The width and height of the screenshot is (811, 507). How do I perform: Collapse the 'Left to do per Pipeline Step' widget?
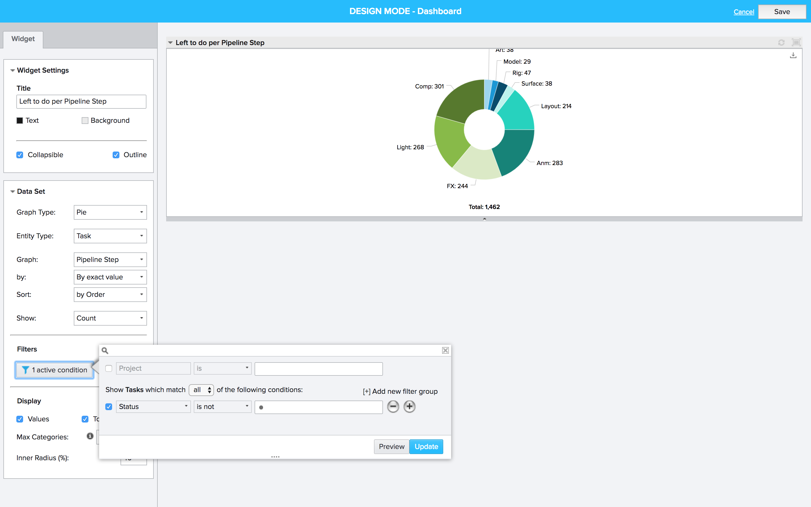[x=171, y=43]
